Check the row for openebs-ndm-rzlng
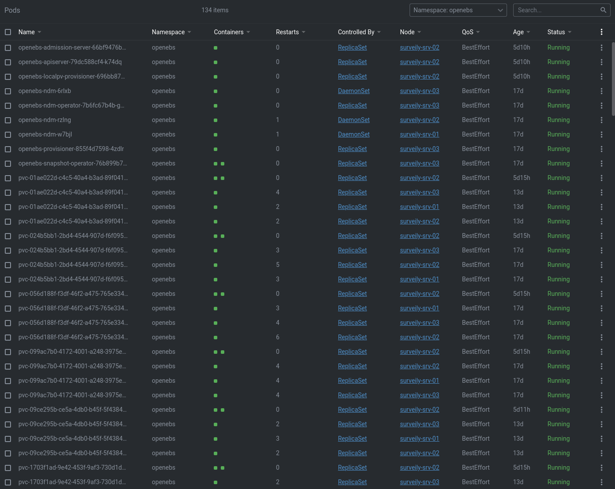 [x=8, y=120]
